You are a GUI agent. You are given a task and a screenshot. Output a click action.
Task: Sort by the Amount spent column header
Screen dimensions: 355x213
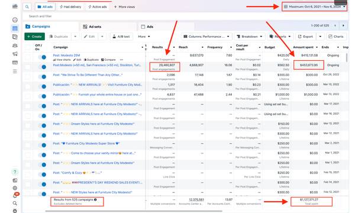(x=303, y=47)
